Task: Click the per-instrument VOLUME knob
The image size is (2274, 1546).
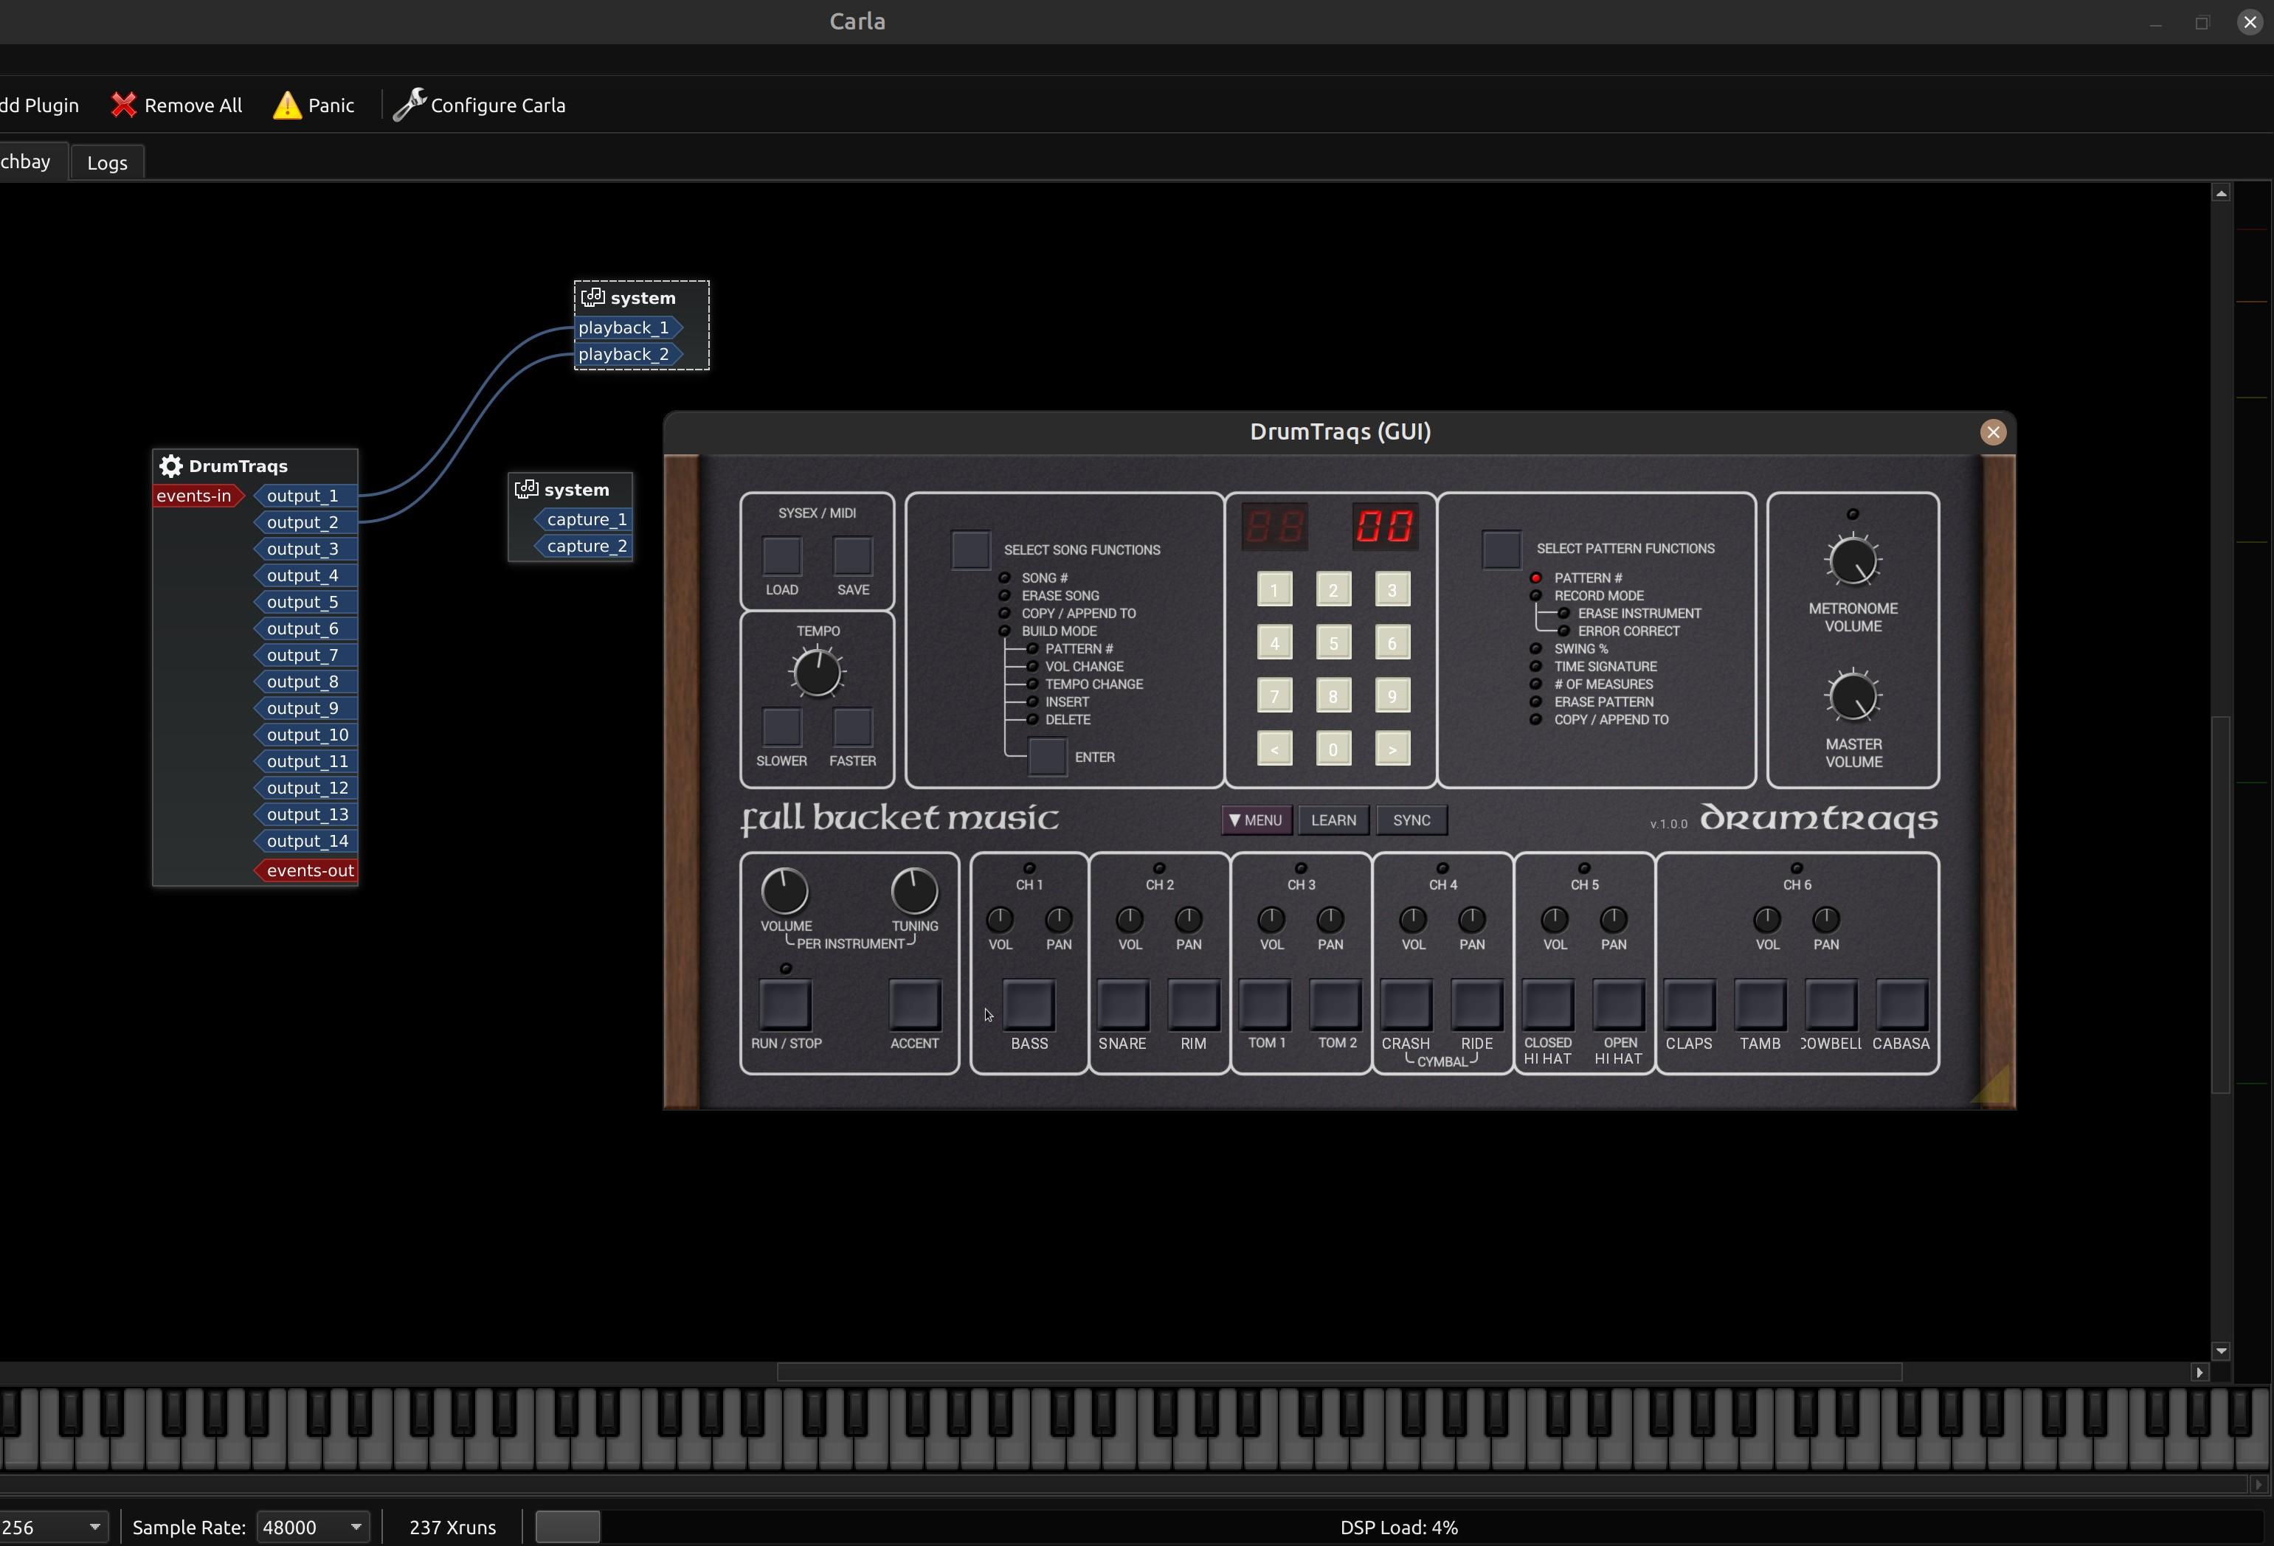Action: click(x=785, y=891)
